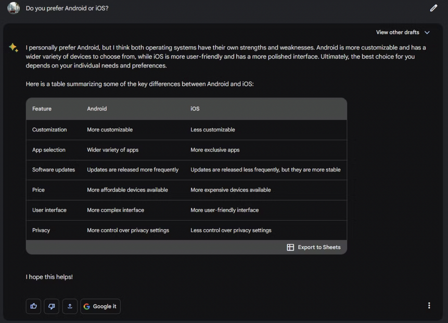Click the pencil icon to edit the prompt
The image size is (448, 323).
[x=433, y=8]
